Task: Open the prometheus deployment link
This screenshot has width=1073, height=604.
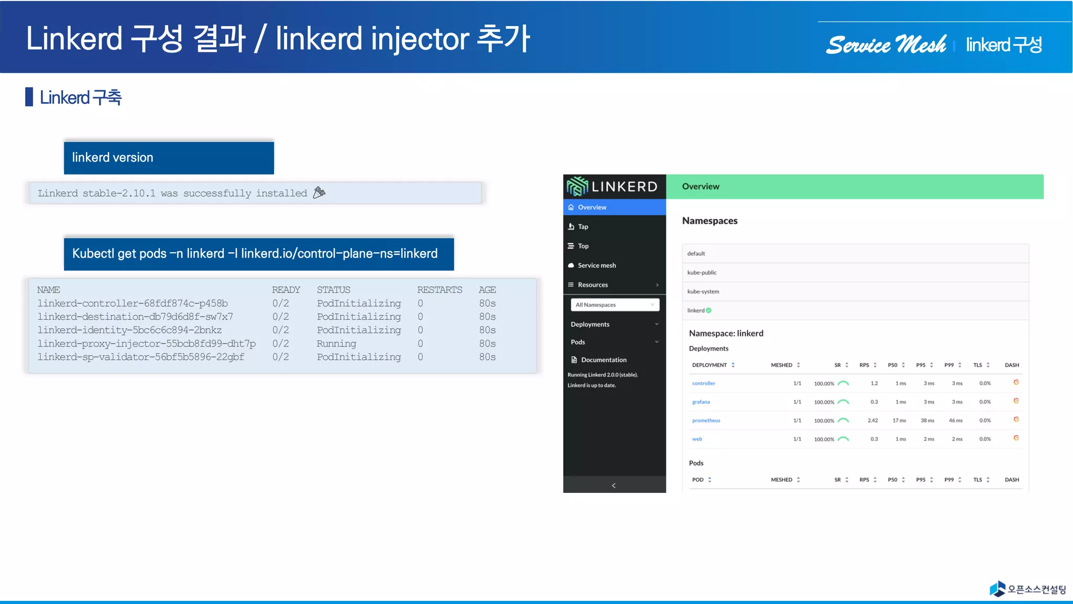Action: [706, 420]
